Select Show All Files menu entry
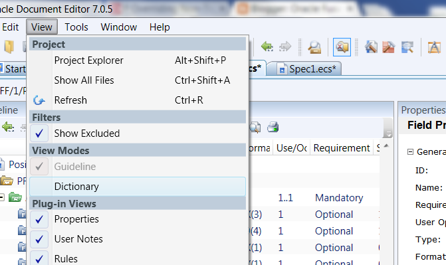Viewport: 446px width, 265px height. pos(138,80)
